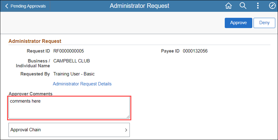Click the Approver Comments label

tap(31, 94)
